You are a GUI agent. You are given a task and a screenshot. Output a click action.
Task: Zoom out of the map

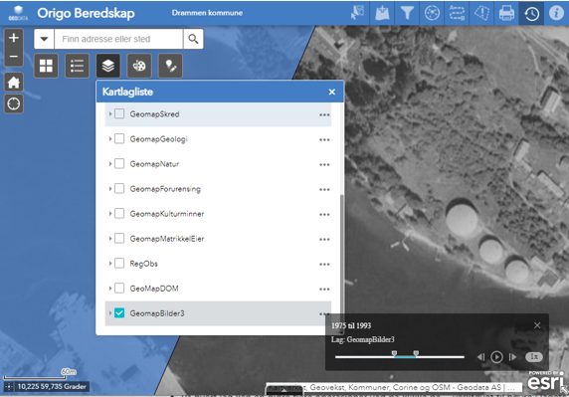pyautogui.click(x=14, y=57)
